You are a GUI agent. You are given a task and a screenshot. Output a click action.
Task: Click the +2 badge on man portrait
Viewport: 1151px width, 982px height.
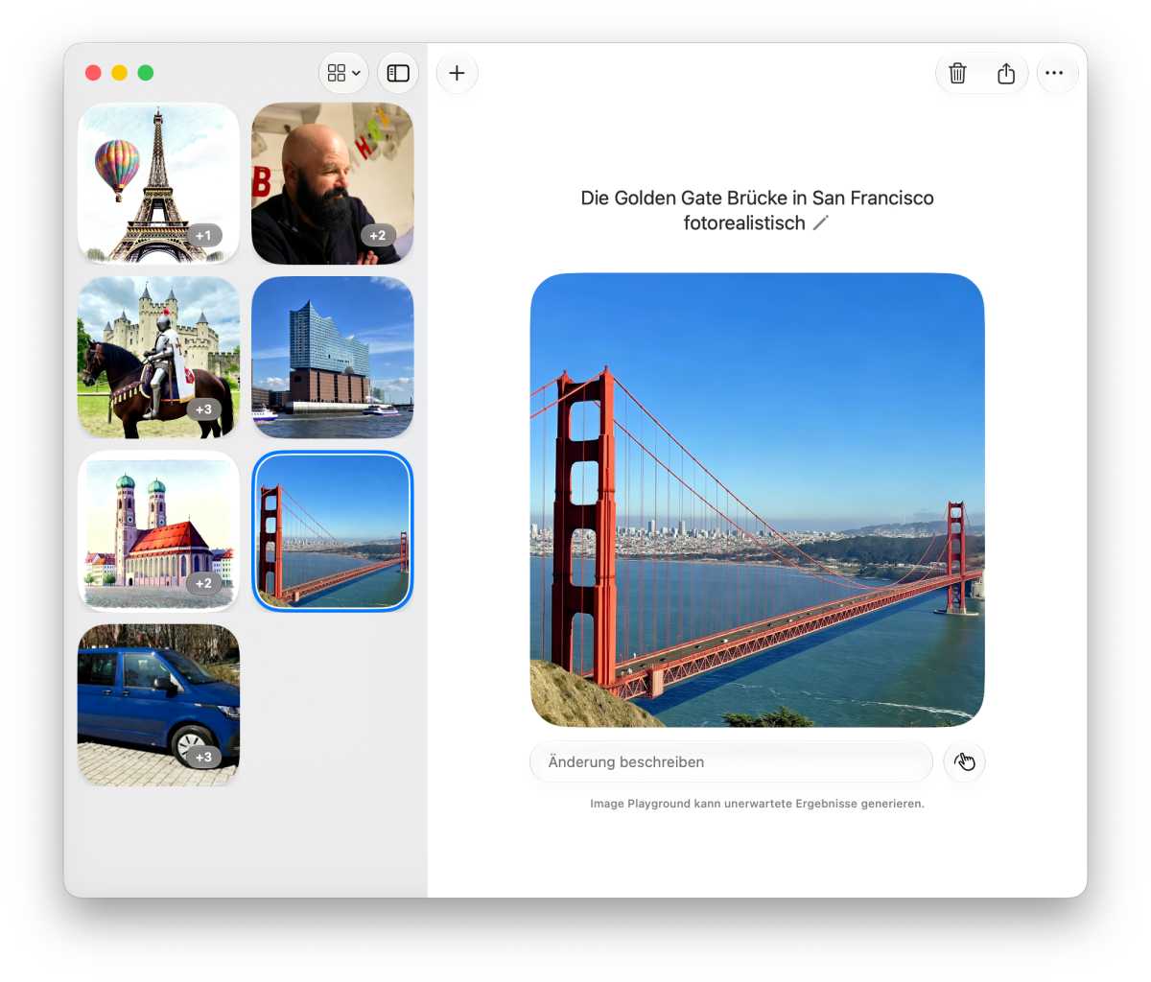tap(378, 235)
